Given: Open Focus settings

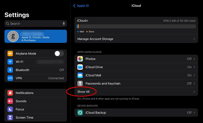Looking at the screenshot, I should [x=36, y=109].
